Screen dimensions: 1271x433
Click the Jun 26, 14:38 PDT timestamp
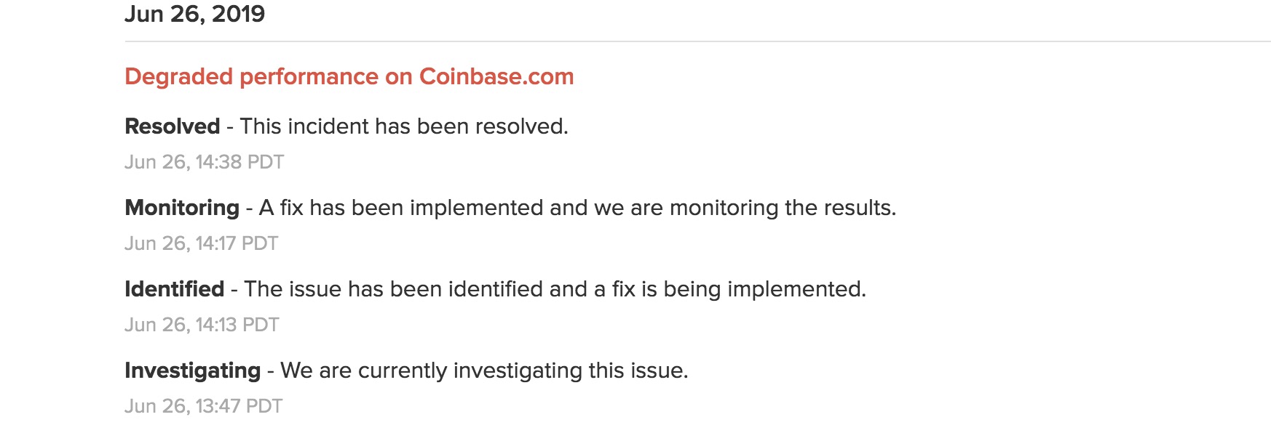(205, 162)
